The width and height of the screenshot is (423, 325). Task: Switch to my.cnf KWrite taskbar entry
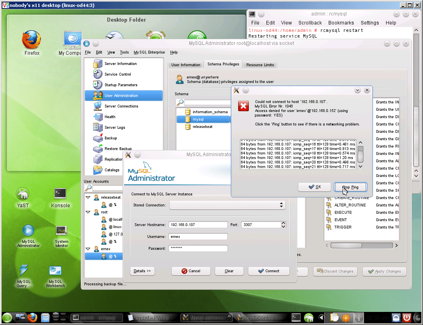(152, 318)
